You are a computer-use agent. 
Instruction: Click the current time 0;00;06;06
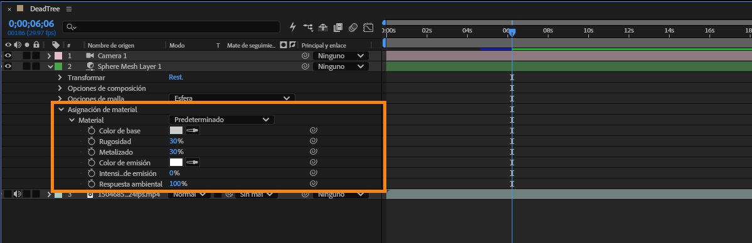[31, 24]
